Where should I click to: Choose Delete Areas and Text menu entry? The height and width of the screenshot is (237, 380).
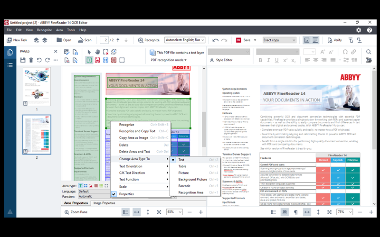coord(134,152)
